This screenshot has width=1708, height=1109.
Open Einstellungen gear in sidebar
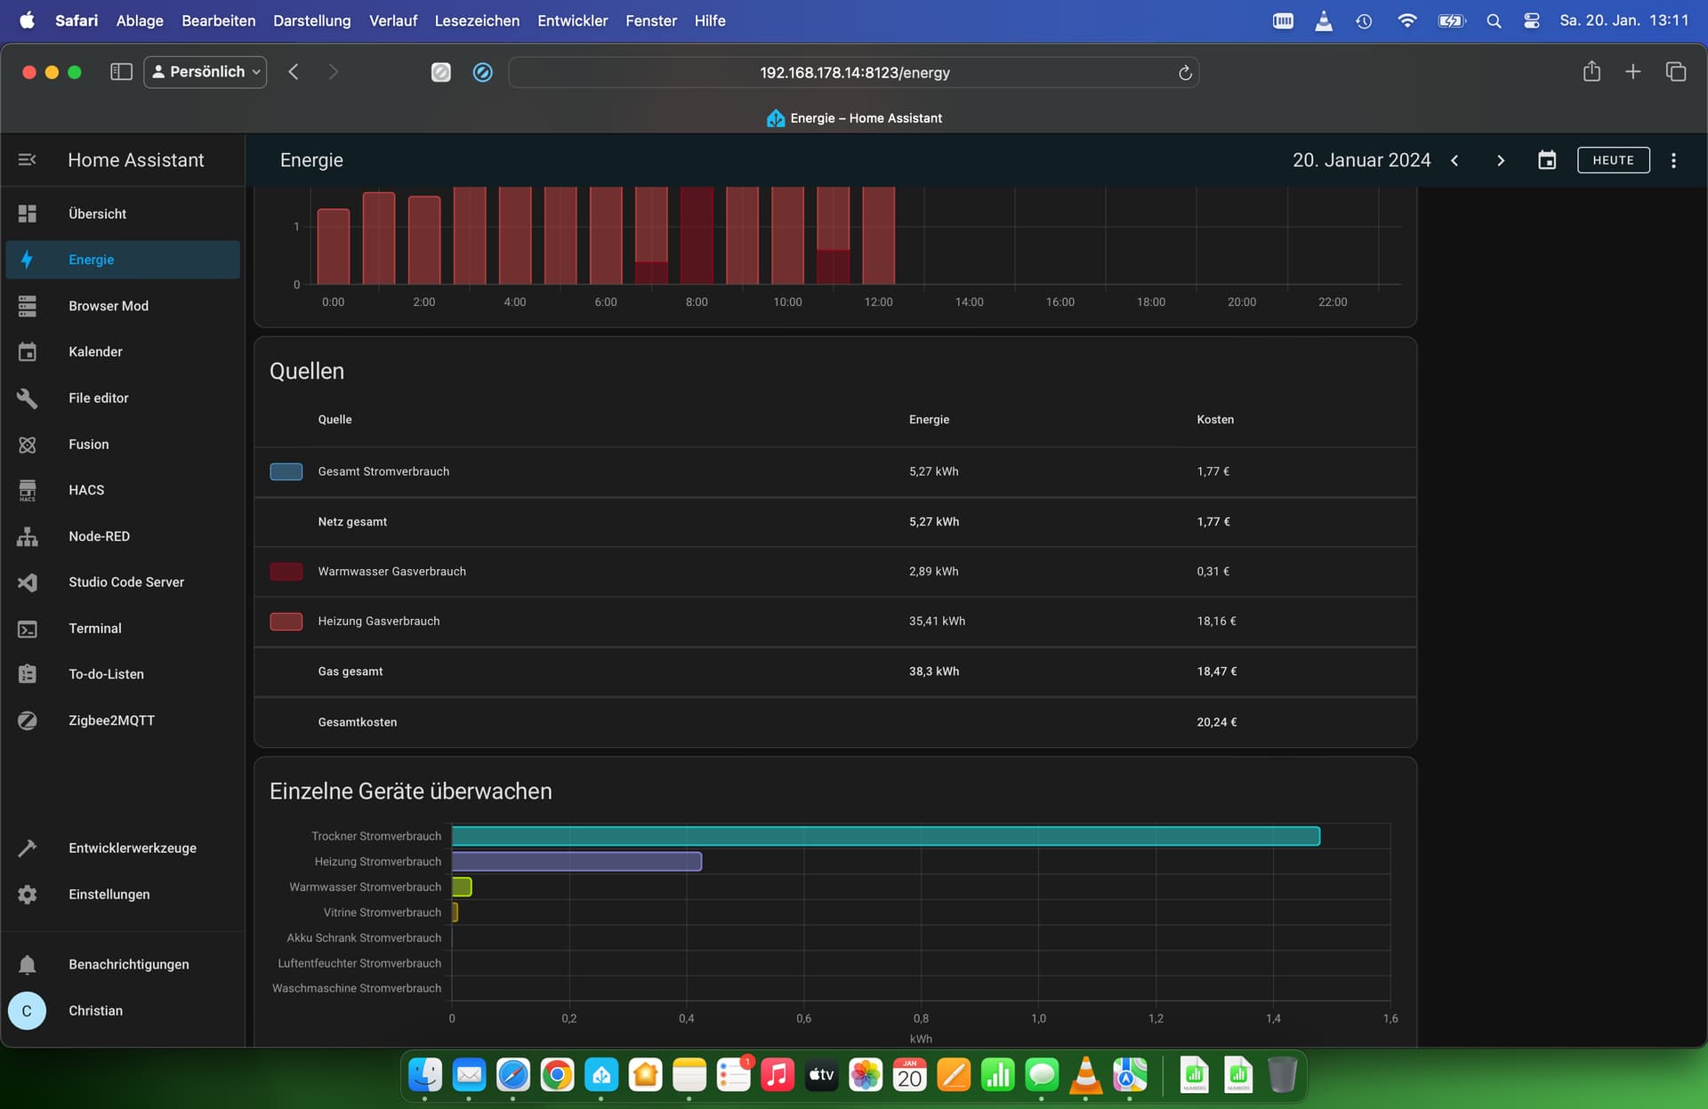pos(28,895)
